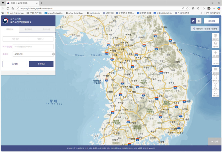The width and height of the screenshot is (222, 152).
Task: Select the 면적재기 area measuring tool
Action: point(215,78)
